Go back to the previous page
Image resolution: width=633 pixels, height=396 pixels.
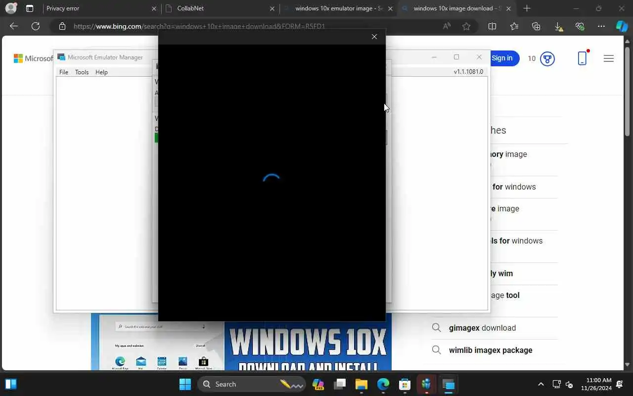(x=14, y=26)
